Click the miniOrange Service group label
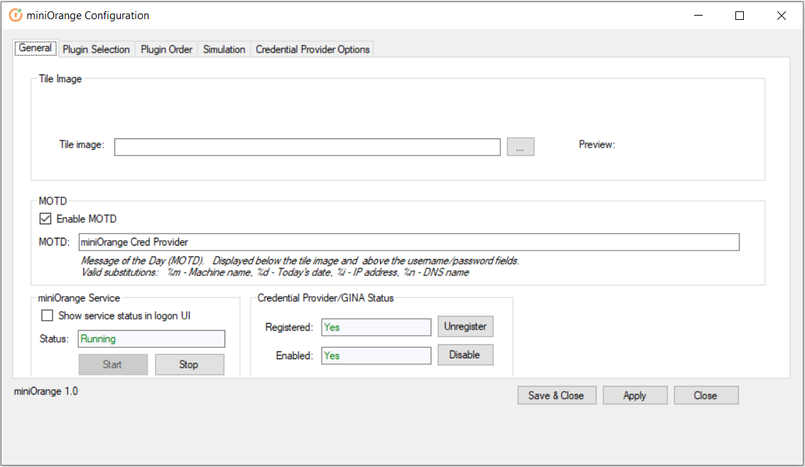 79,298
